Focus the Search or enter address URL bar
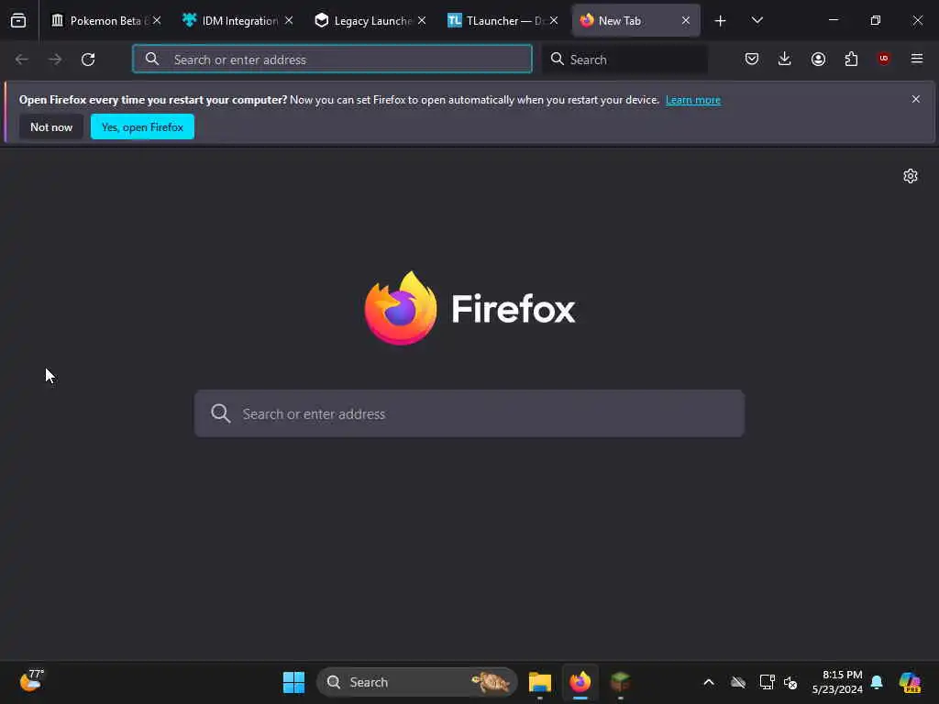 (x=332, y=60)
